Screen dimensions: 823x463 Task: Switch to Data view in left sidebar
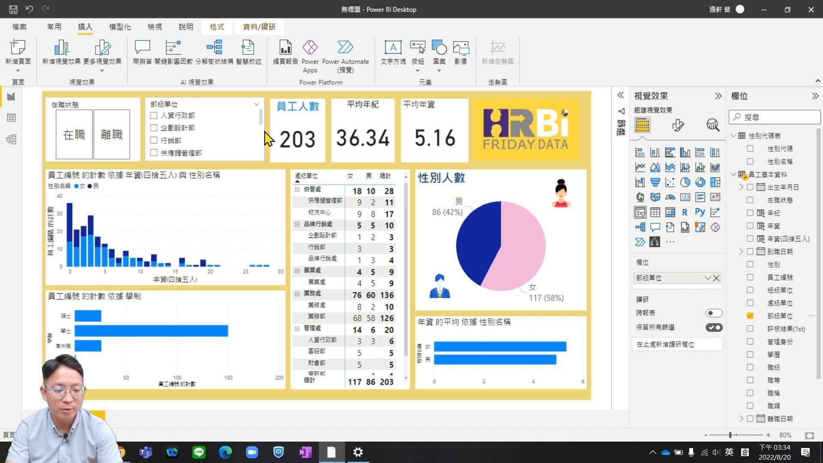(x=11, y=118)
